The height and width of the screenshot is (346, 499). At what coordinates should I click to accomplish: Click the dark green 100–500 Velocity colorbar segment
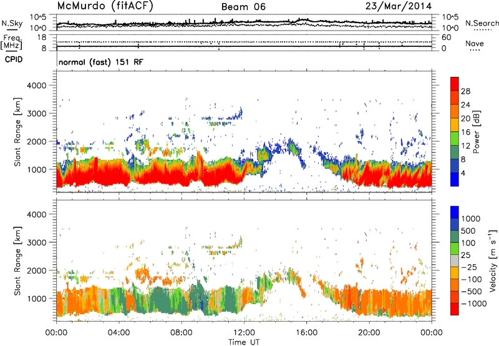455,237
